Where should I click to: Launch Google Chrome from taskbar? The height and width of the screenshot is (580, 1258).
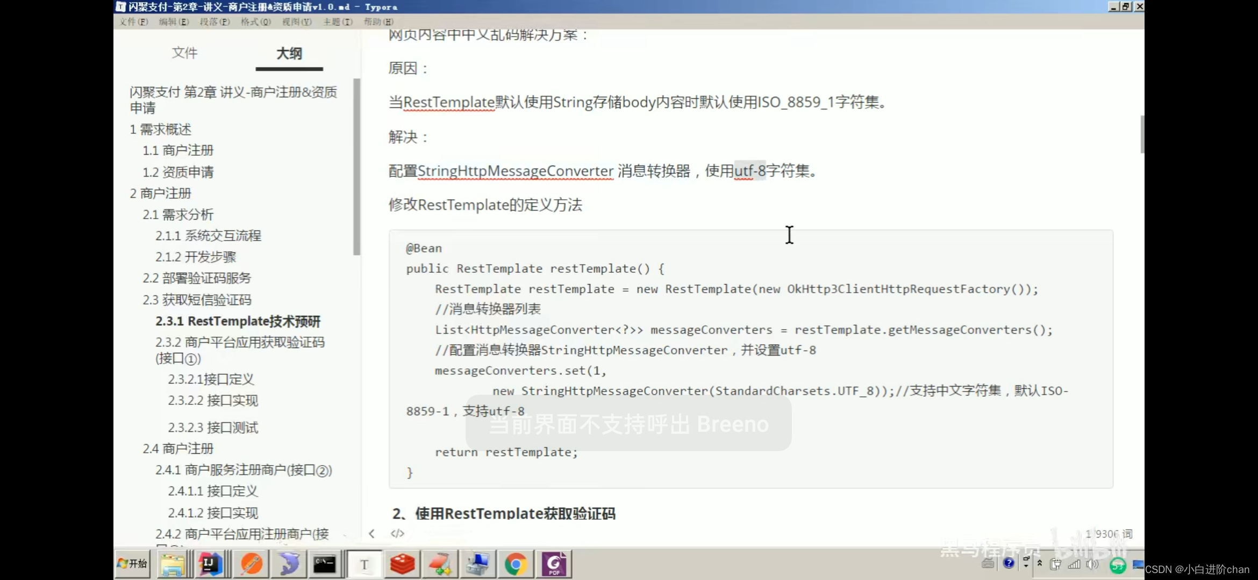pos(515,564)
